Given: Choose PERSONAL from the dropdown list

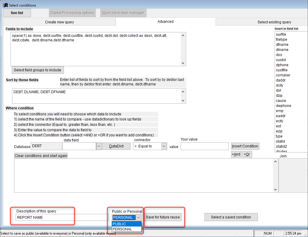Looking at the screenshot, I should (126, 229).
